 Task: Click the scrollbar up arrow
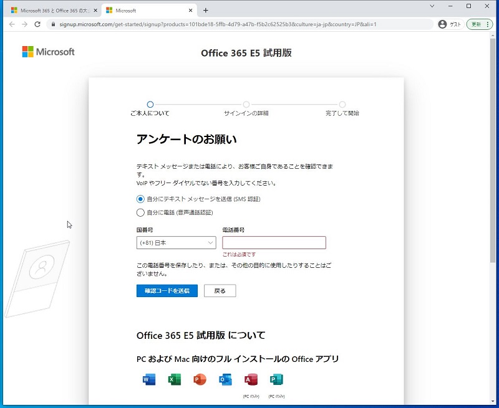[x=493, y=36]
